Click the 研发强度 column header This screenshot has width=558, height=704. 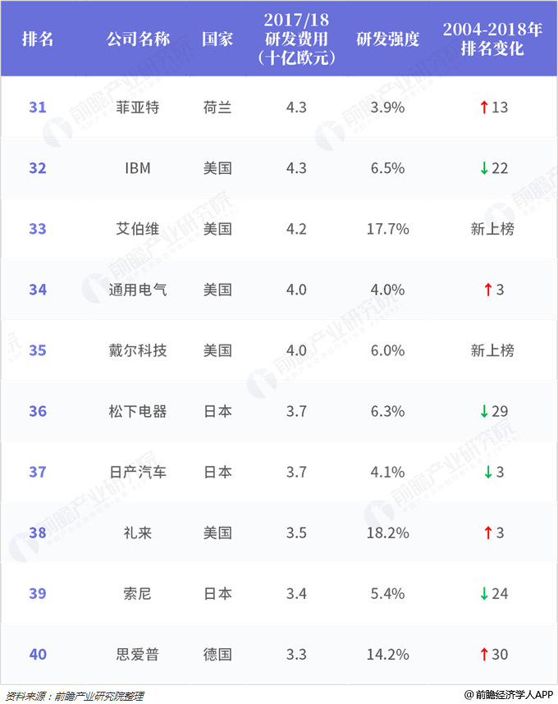(388, 39)
